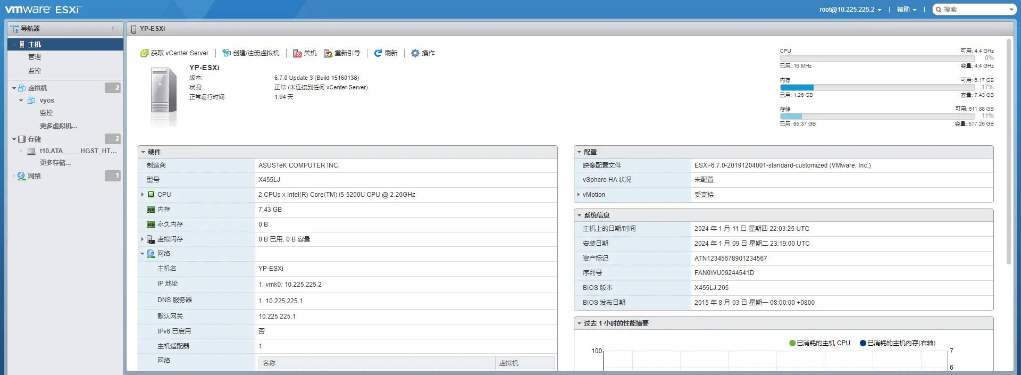
Task: Collapse the 硬件 panel header
Action: (143, 152)
